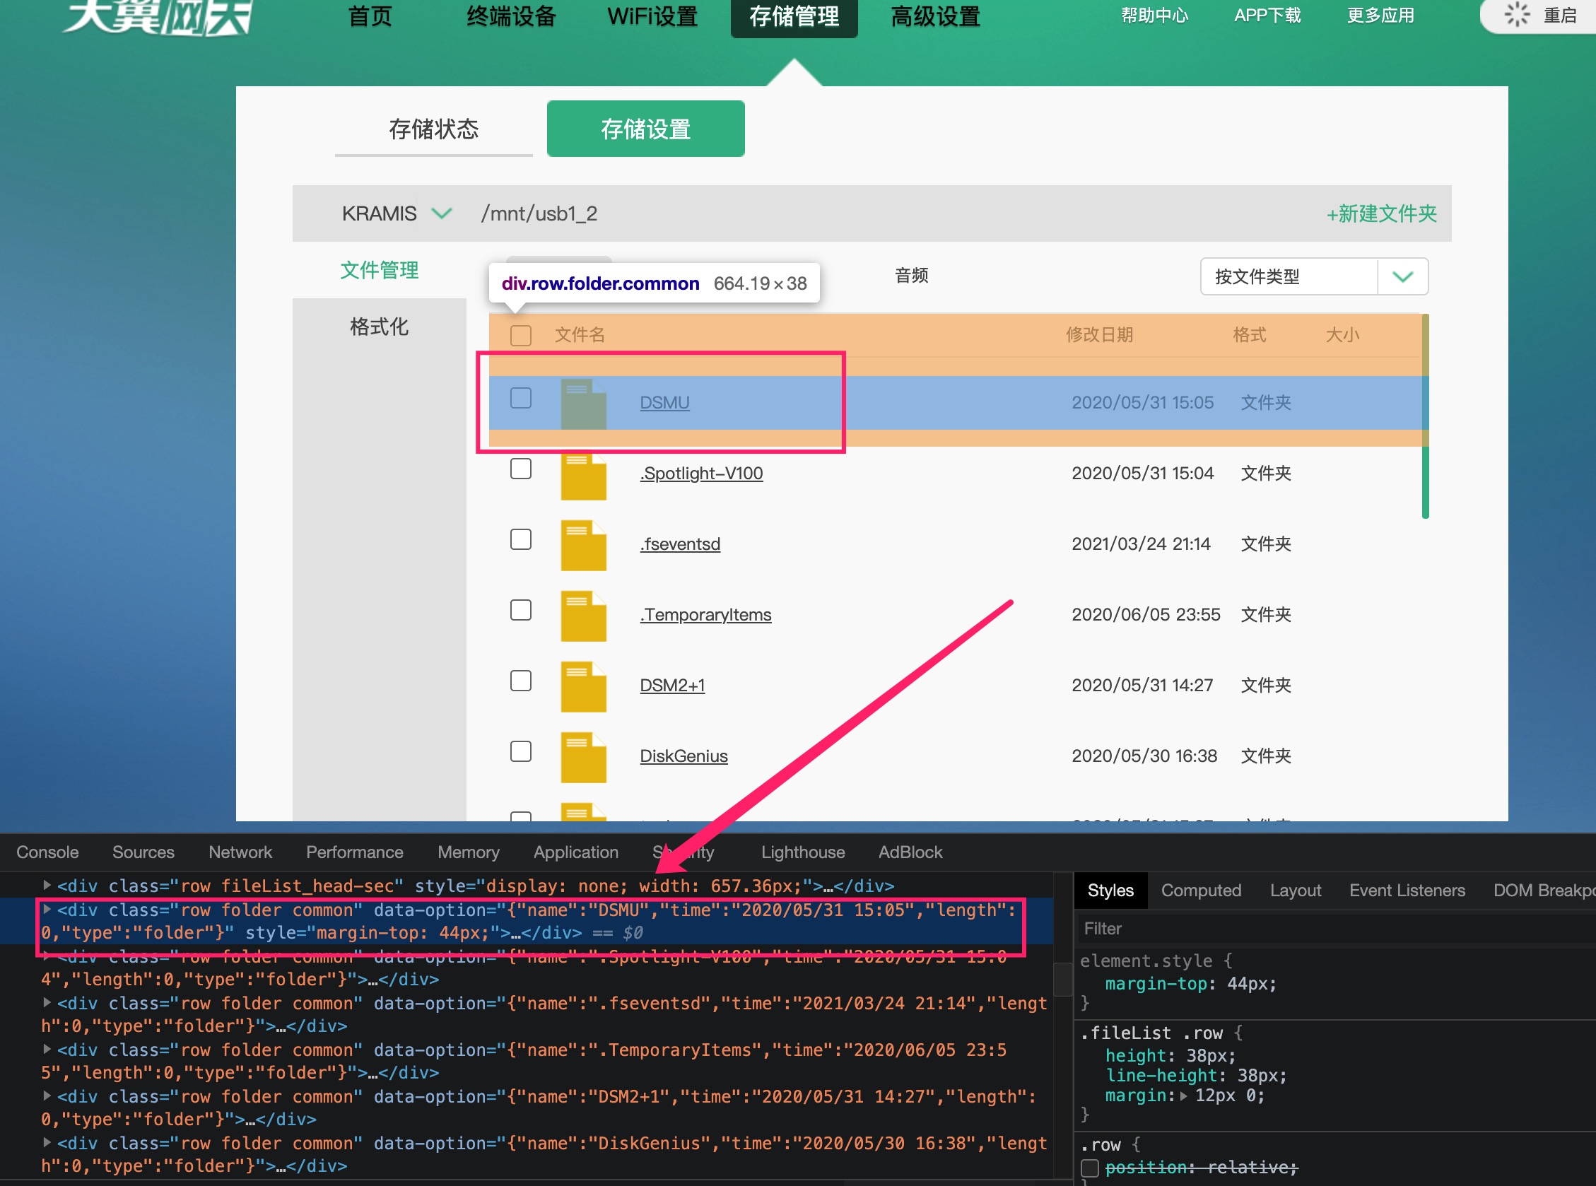
Task: Click the DevTools Elements panel scrollbar thumb
Action: tap(1062, 978)
